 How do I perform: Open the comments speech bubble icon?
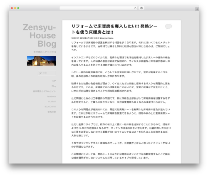[168, 26]
